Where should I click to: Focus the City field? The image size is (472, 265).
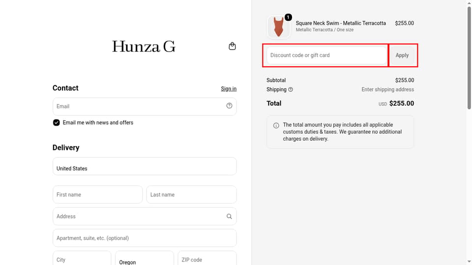(82, 259)
